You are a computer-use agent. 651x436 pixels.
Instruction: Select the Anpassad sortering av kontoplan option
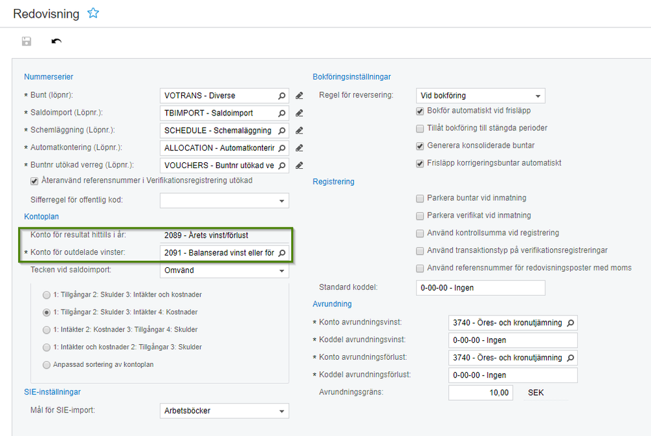click(46, 365)
